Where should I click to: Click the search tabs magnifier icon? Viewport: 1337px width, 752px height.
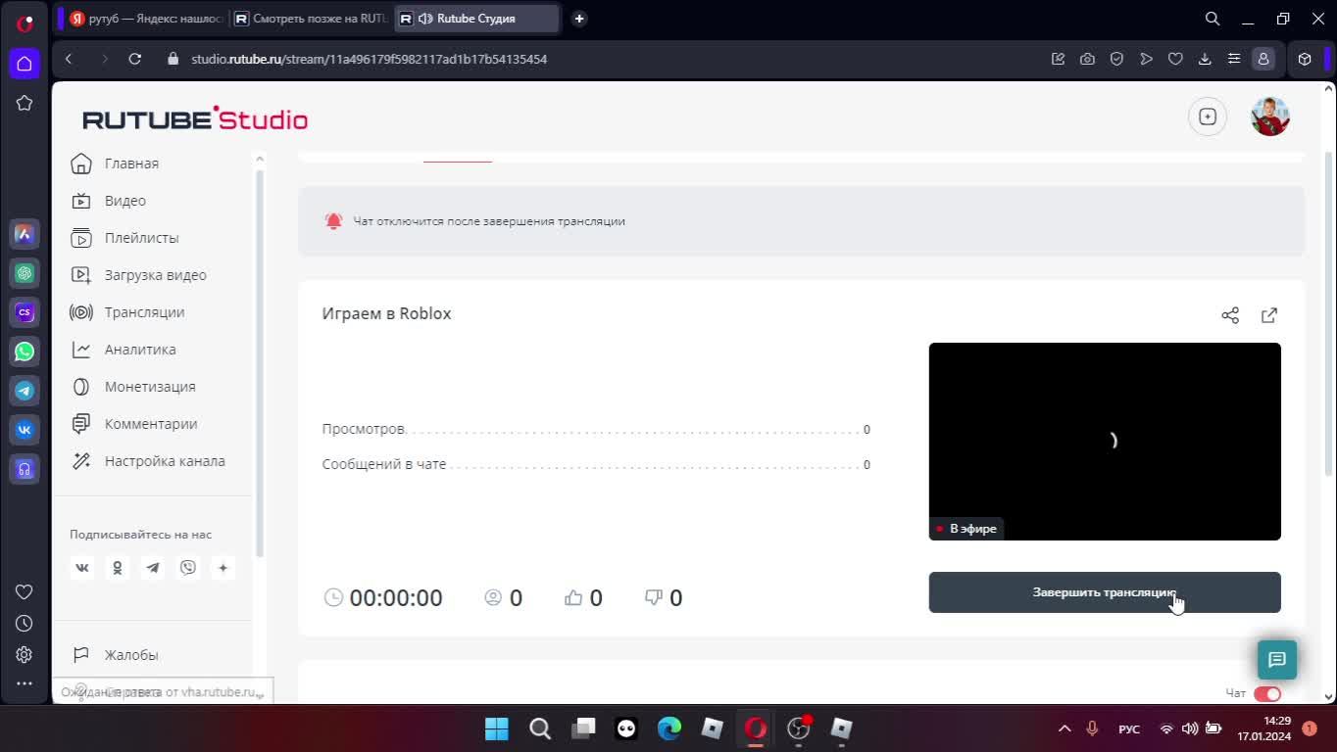[x=1213, y=19]
